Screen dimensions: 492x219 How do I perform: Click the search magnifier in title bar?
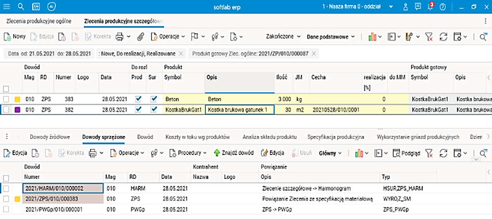[21, 7]
